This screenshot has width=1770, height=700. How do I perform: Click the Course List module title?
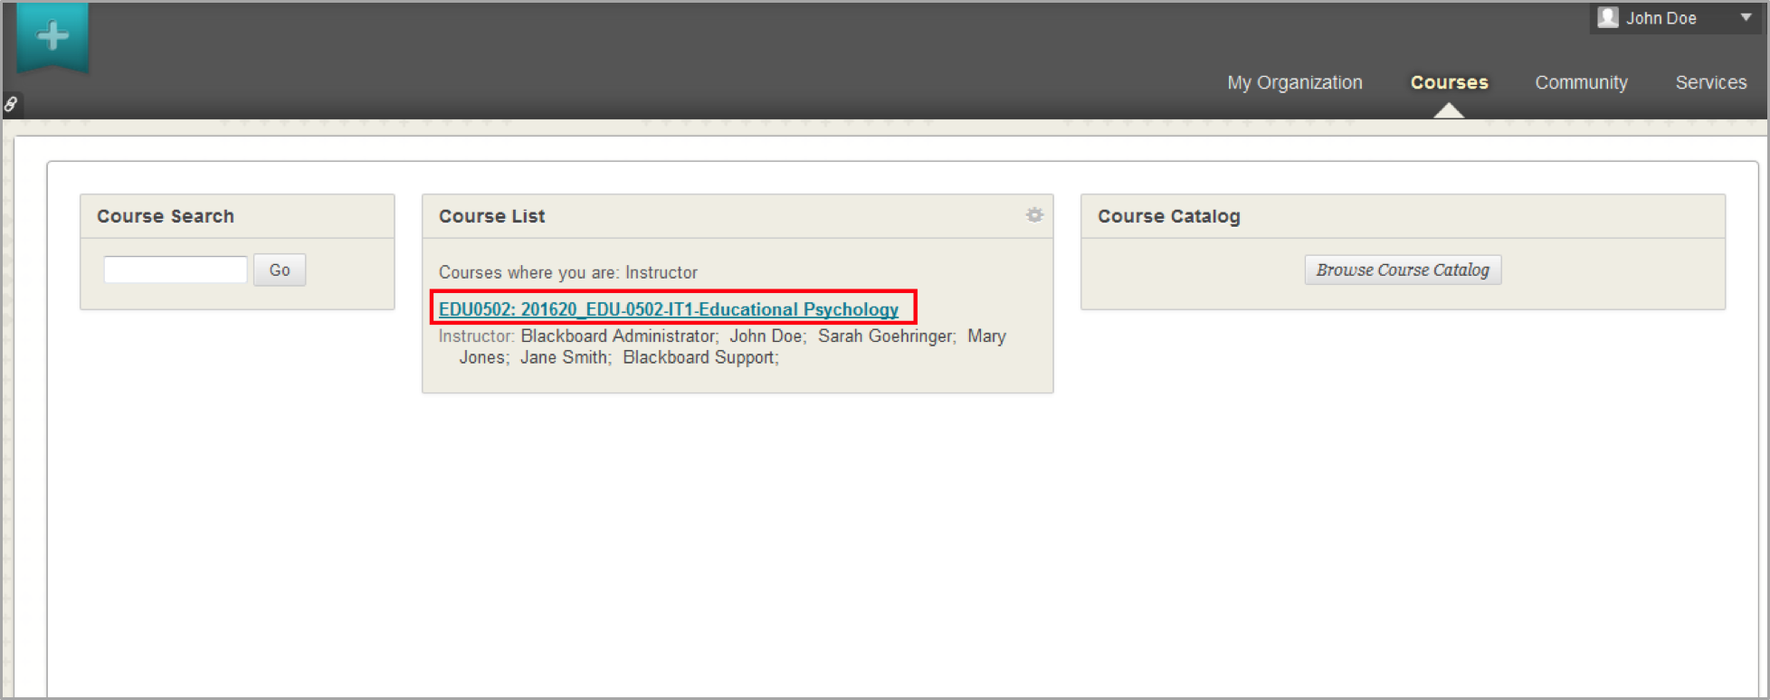491,216
